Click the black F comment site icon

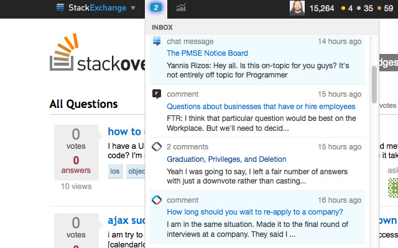pyautogui.click(x=157, y=94)
